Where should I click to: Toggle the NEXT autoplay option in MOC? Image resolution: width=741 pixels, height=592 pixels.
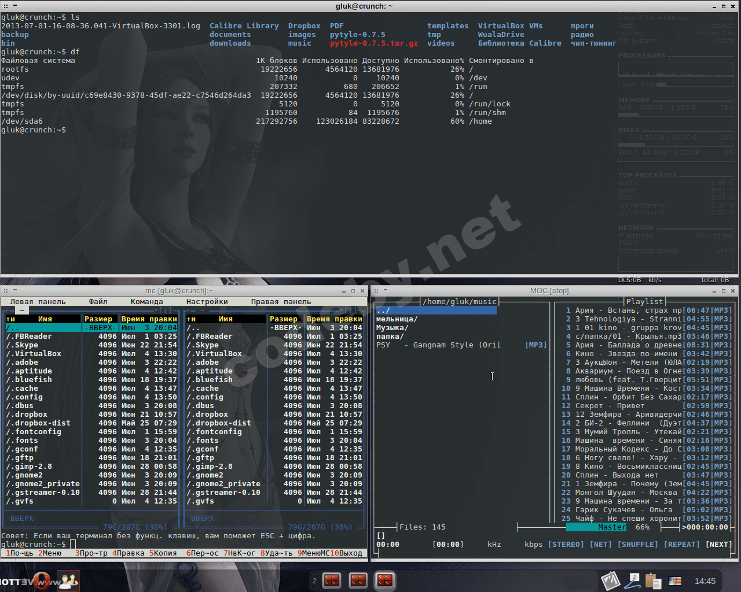coord(718,545)
